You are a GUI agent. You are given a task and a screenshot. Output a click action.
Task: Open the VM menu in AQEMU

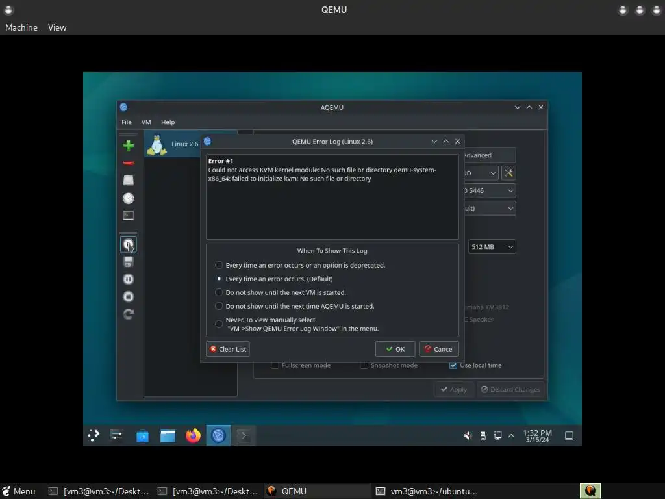point(146,122)
